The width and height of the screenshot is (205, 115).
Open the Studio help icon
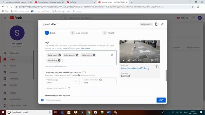click(194, 18)
